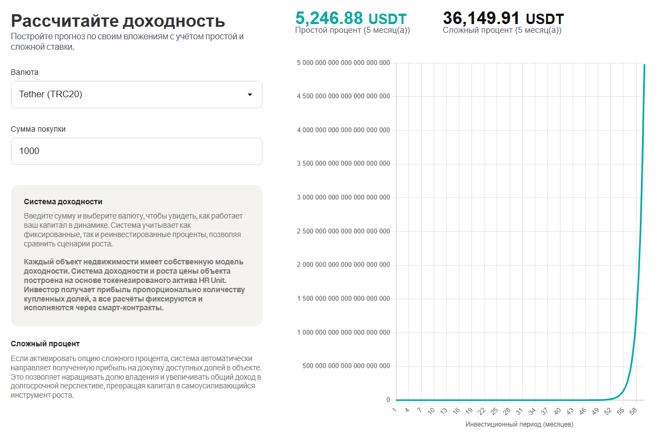Screen dimensions: 659x437
Task: Select the Tether (TRC20) currency option box
Action: [x=136, y=94]
